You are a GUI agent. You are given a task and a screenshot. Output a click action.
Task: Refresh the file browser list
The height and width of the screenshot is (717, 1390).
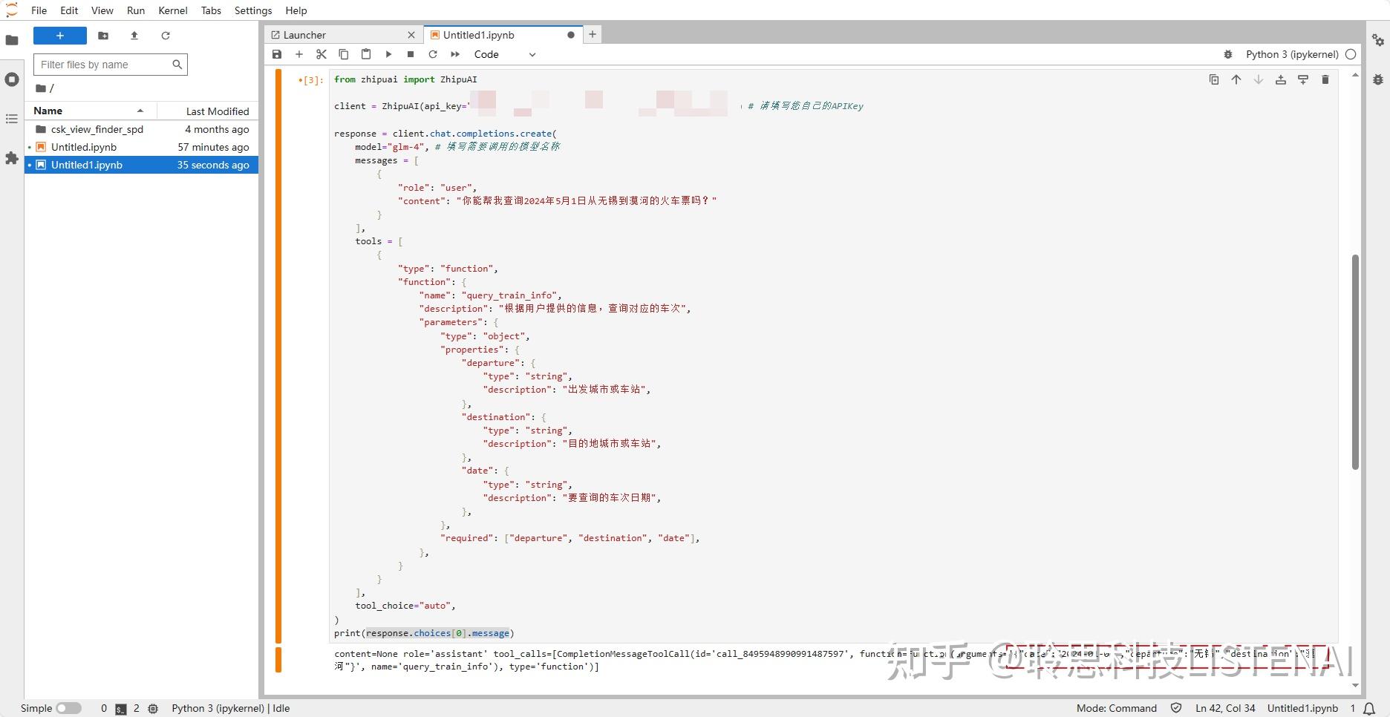tap(166, 36)
